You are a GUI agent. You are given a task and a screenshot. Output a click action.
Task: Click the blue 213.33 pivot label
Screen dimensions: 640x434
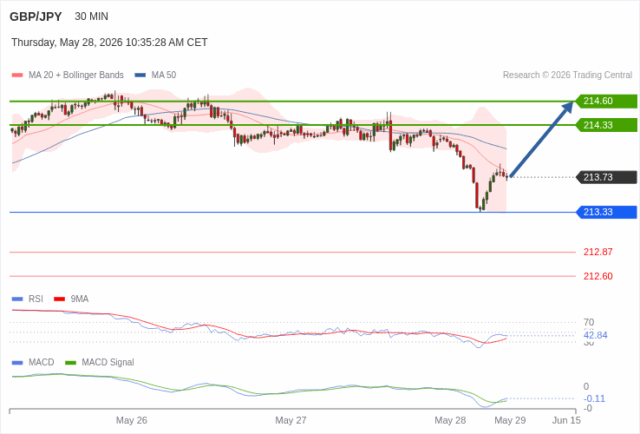coord(606,212)
